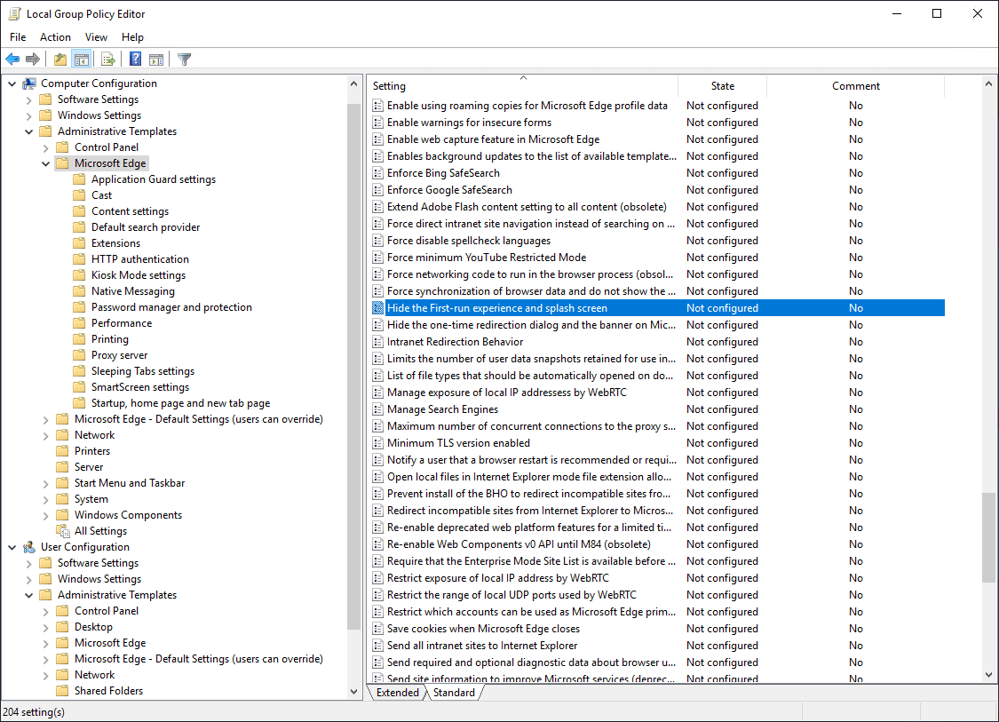Select Default search provider folder
999x722 pixels.
[x=146, y=226]
